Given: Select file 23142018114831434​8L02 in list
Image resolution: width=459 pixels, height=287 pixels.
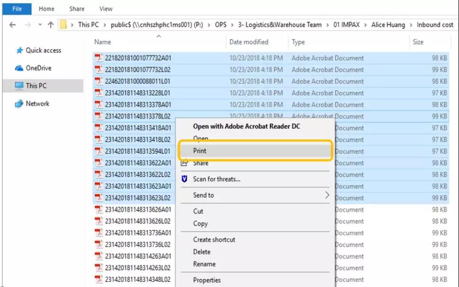Looking at the screenshot, I should click(x=138, y=279).
